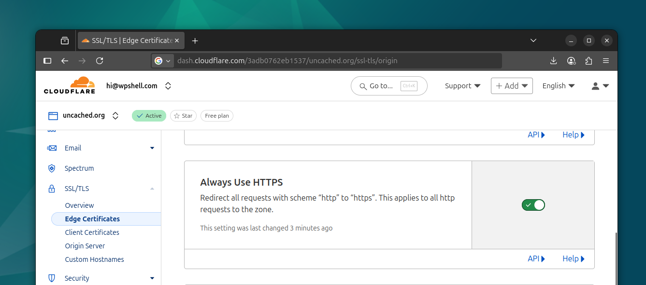Disable the Always Use HTTPS toggle
Screen dimensions: 646x285
(x=533, y=205)
